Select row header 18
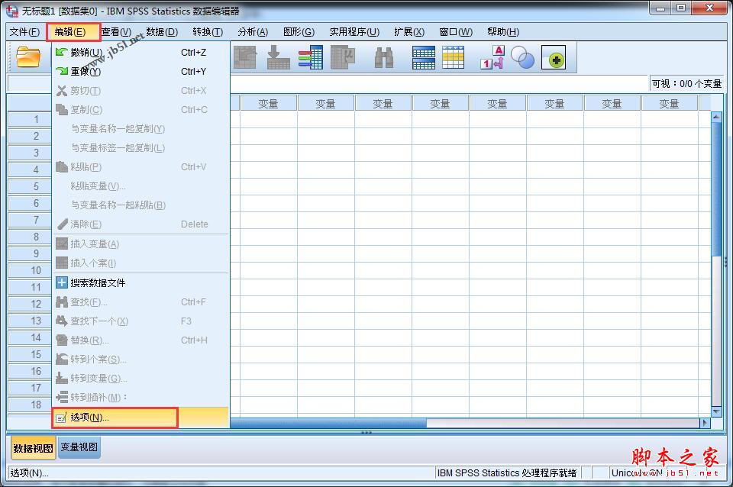 [30, 405]
